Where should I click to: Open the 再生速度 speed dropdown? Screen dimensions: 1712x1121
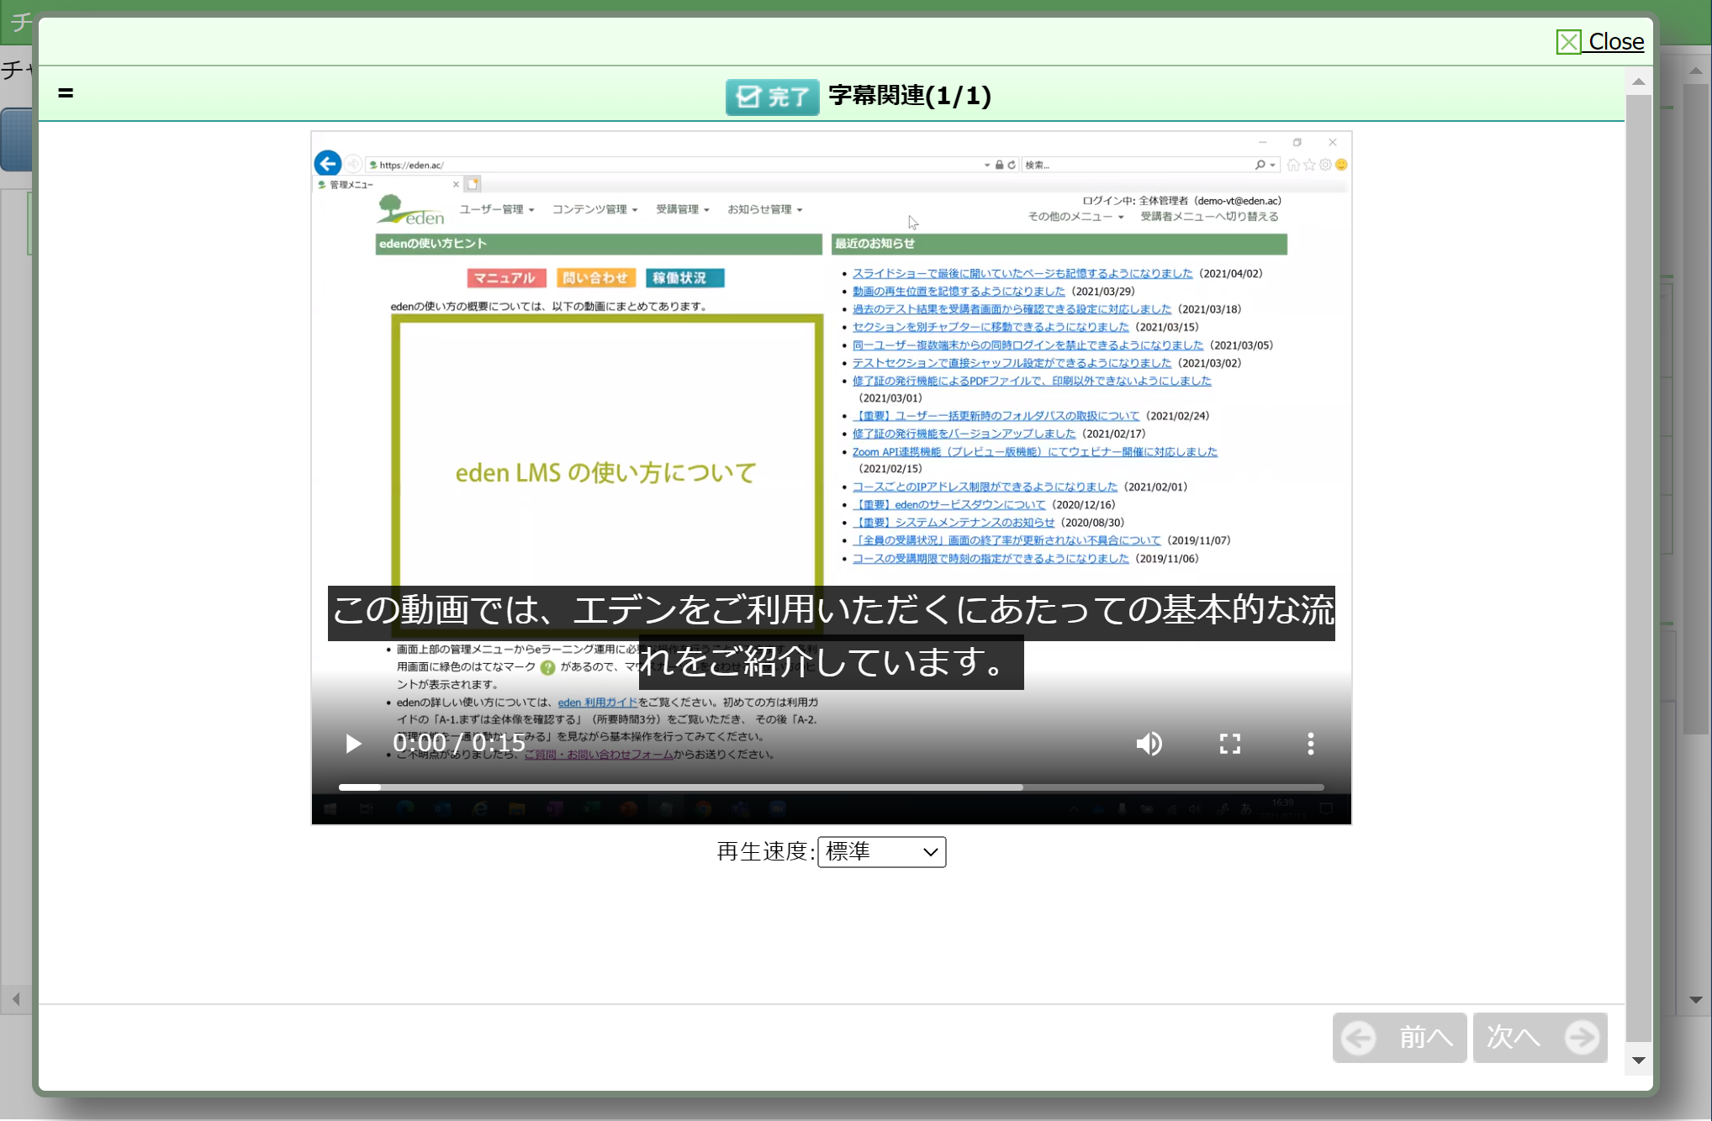pos(881,852)
